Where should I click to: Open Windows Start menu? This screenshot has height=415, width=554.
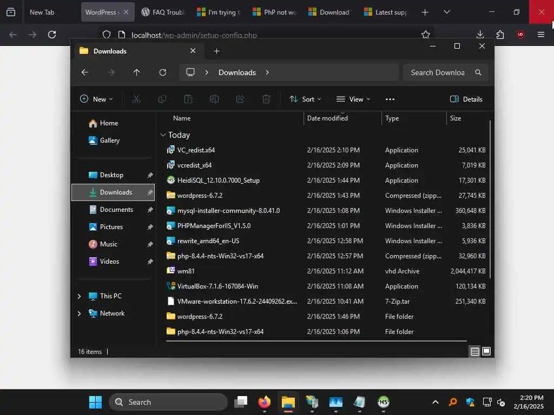[x=95, y=402]
